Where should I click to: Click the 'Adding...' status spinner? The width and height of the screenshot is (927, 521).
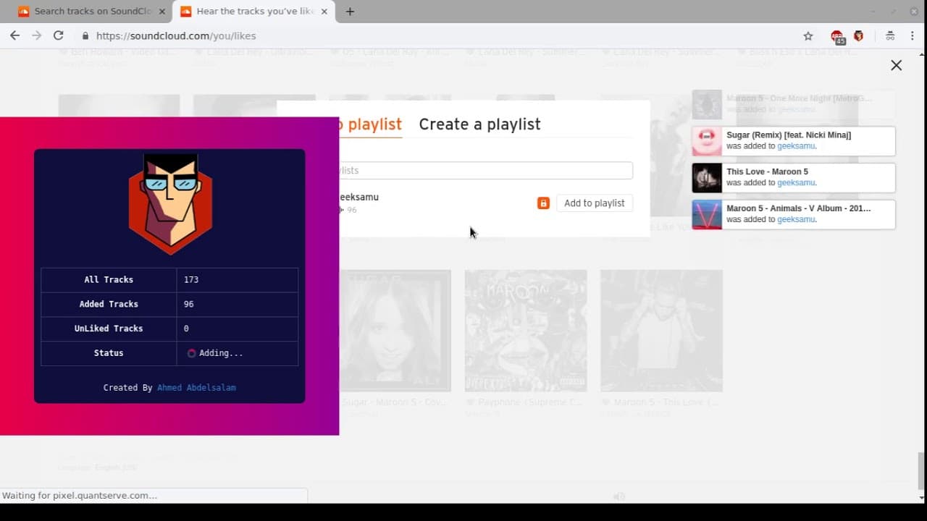[x=192, y=353]
